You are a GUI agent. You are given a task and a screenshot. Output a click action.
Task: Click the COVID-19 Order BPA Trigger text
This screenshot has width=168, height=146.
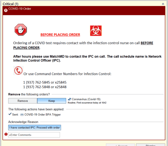pyautogui.click(x=43, y=115)
